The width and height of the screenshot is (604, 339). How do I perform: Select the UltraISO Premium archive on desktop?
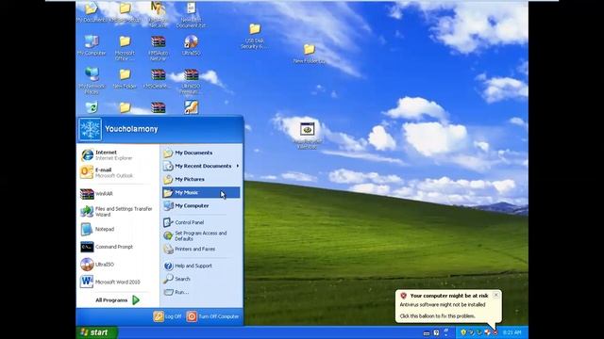coord(191,81)
